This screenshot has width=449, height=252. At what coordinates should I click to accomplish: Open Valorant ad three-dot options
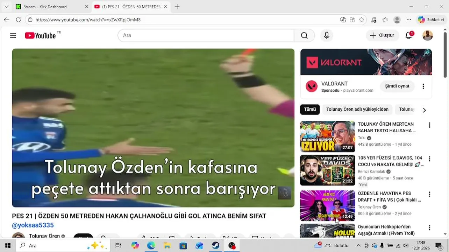(423, 86)
